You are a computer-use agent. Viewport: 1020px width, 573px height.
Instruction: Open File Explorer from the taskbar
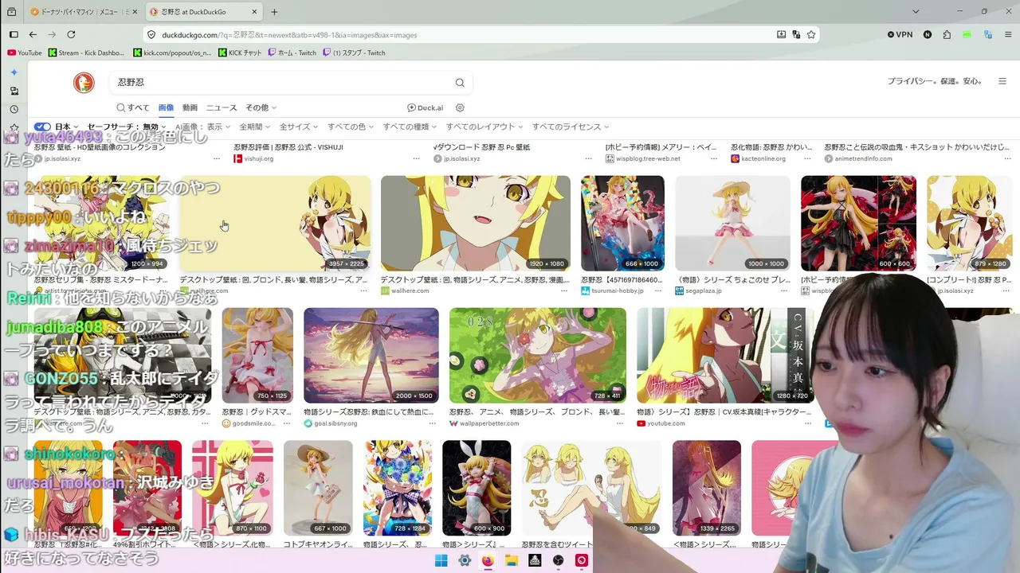click(x=512, y=561)
